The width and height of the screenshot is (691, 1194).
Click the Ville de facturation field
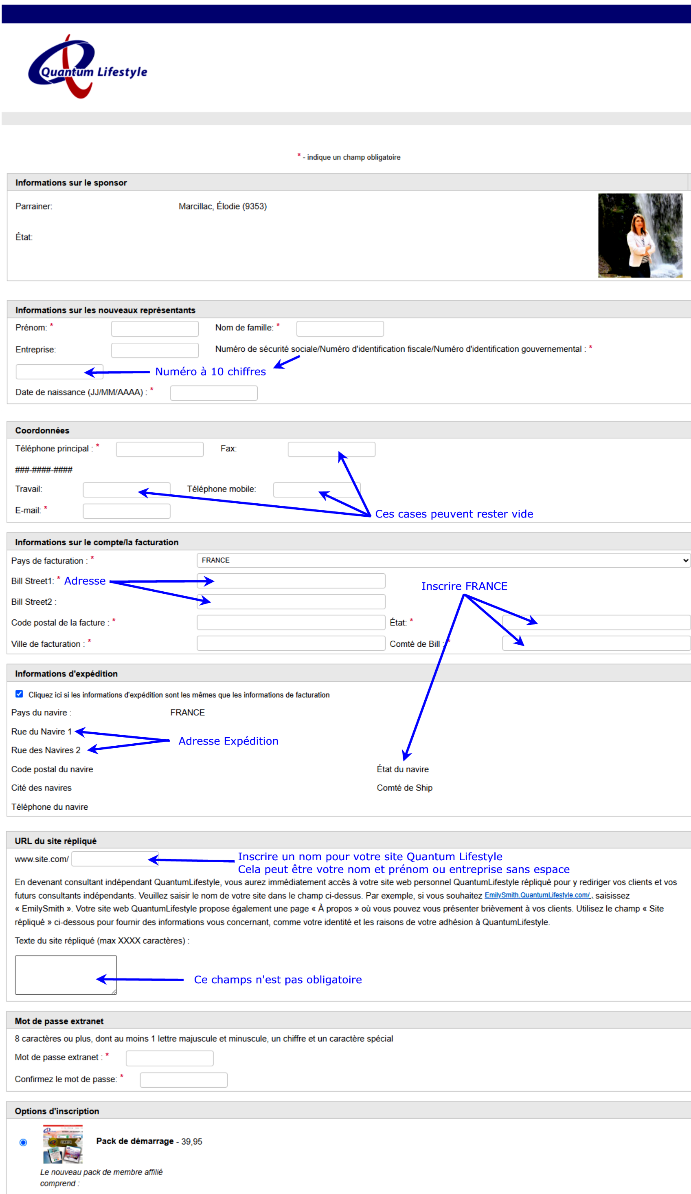291,643
